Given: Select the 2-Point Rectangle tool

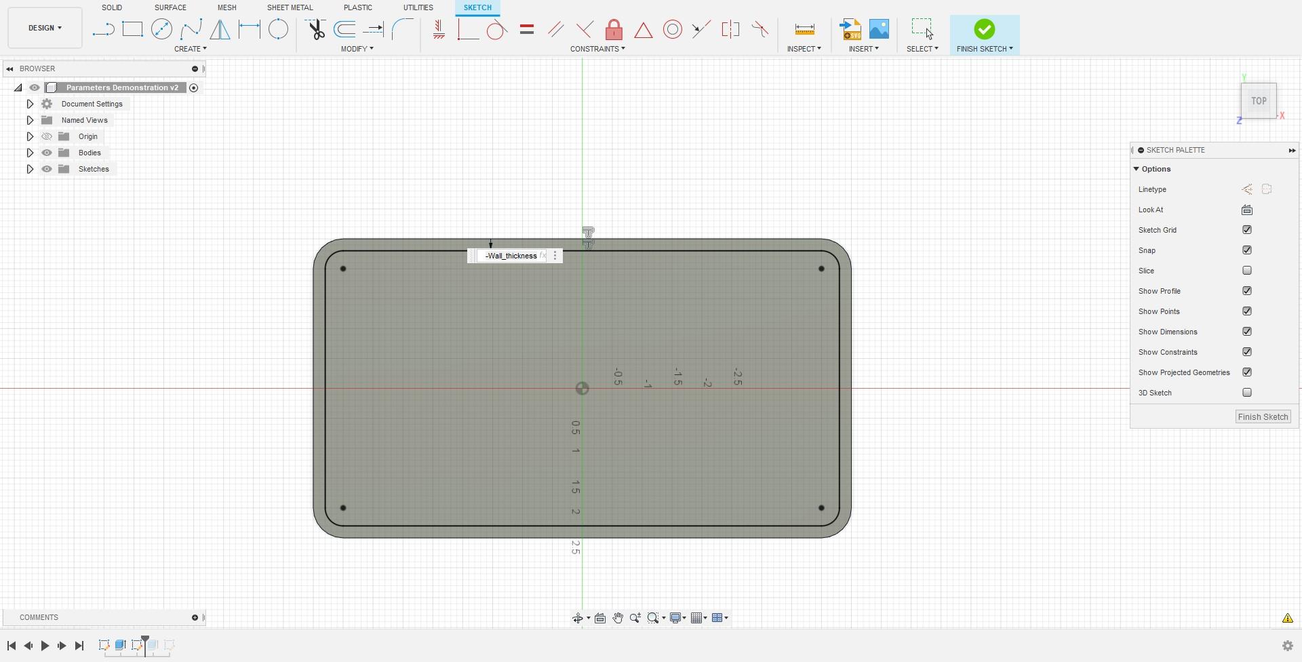Looking at the screenshot, I should [132, 29].
